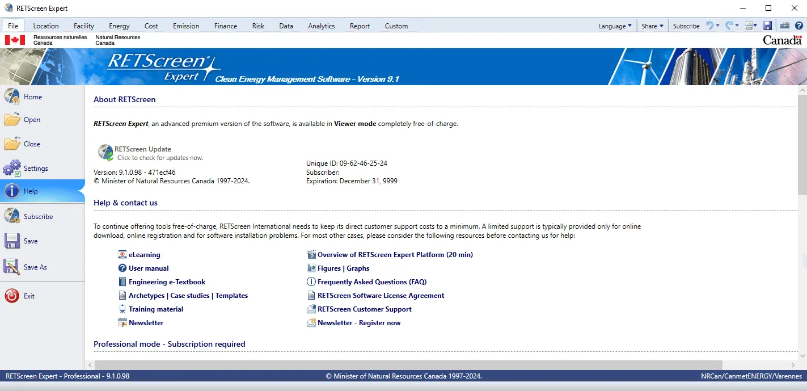Switch to the Data tab
Viewport: 807px width, 391px height.
[x=286, y=26]
